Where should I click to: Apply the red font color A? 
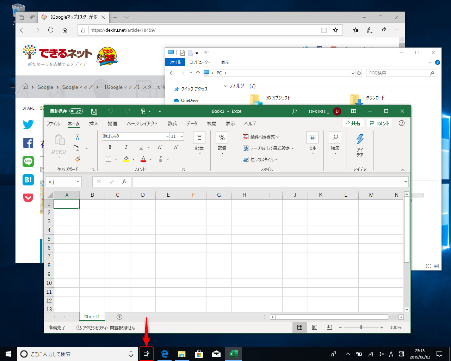coord(143,159)
